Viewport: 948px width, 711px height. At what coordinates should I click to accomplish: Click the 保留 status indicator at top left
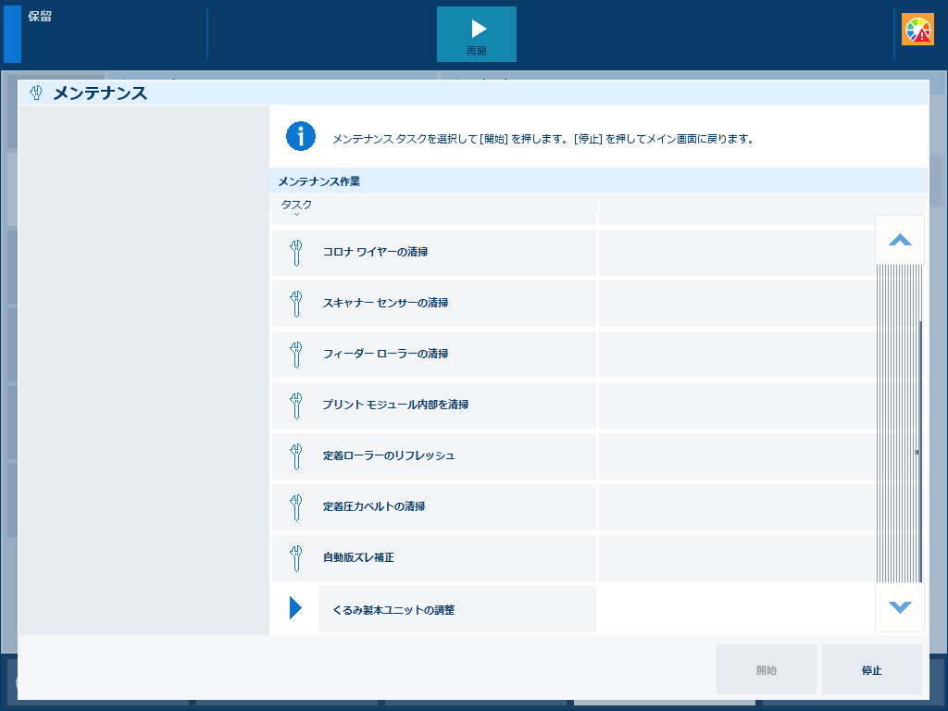(x=39, y=17)
